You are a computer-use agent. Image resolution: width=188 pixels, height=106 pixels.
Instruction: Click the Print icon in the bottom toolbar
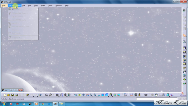(16, 95)
